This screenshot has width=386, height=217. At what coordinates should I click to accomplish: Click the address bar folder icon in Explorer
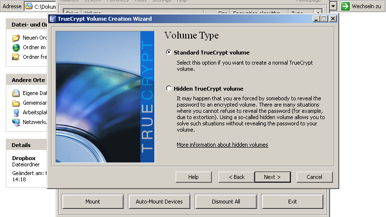coord(29,6)
